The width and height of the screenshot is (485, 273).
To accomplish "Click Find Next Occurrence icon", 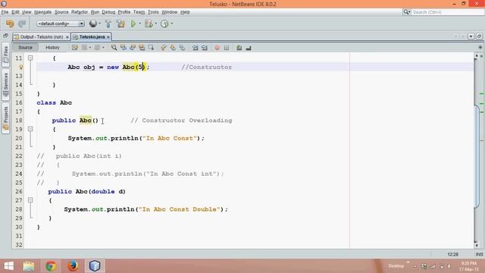I will [133, 48].
